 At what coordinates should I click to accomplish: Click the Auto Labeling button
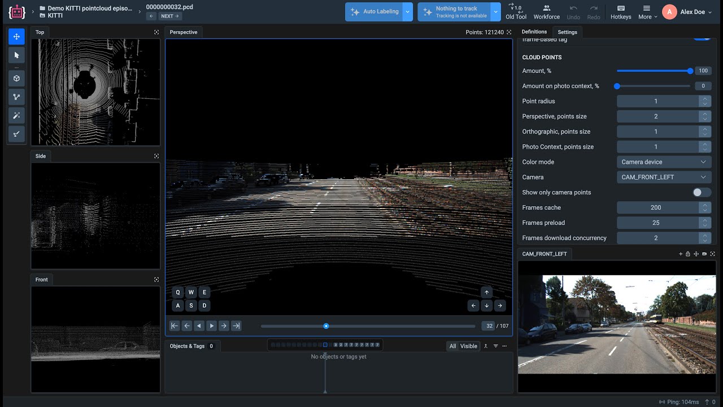point(374,12)
